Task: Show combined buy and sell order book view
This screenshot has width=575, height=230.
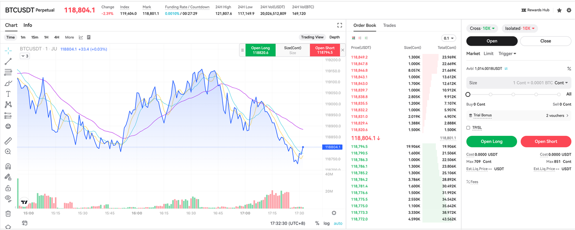Action: coord(354,38)
